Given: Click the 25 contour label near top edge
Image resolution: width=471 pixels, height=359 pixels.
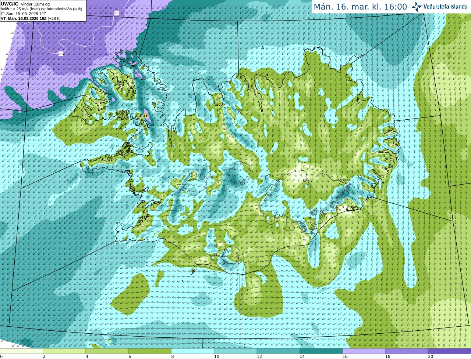Looking at the screenshot, I should [x=117, y=13].
